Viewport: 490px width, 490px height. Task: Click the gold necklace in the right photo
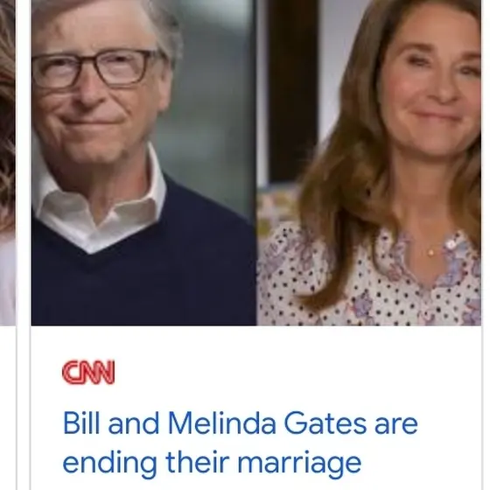pos(430,252)
